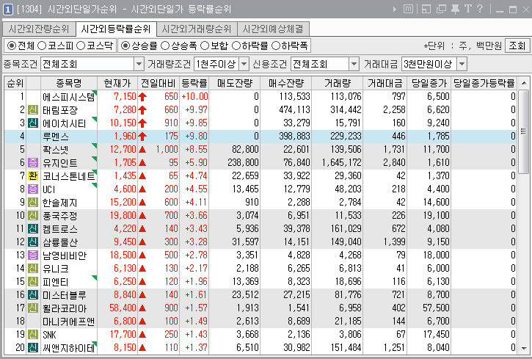This screenshot has height=359, width=532.
Task: Sort by the 거래대금 column header
Action: pos(385,83)
